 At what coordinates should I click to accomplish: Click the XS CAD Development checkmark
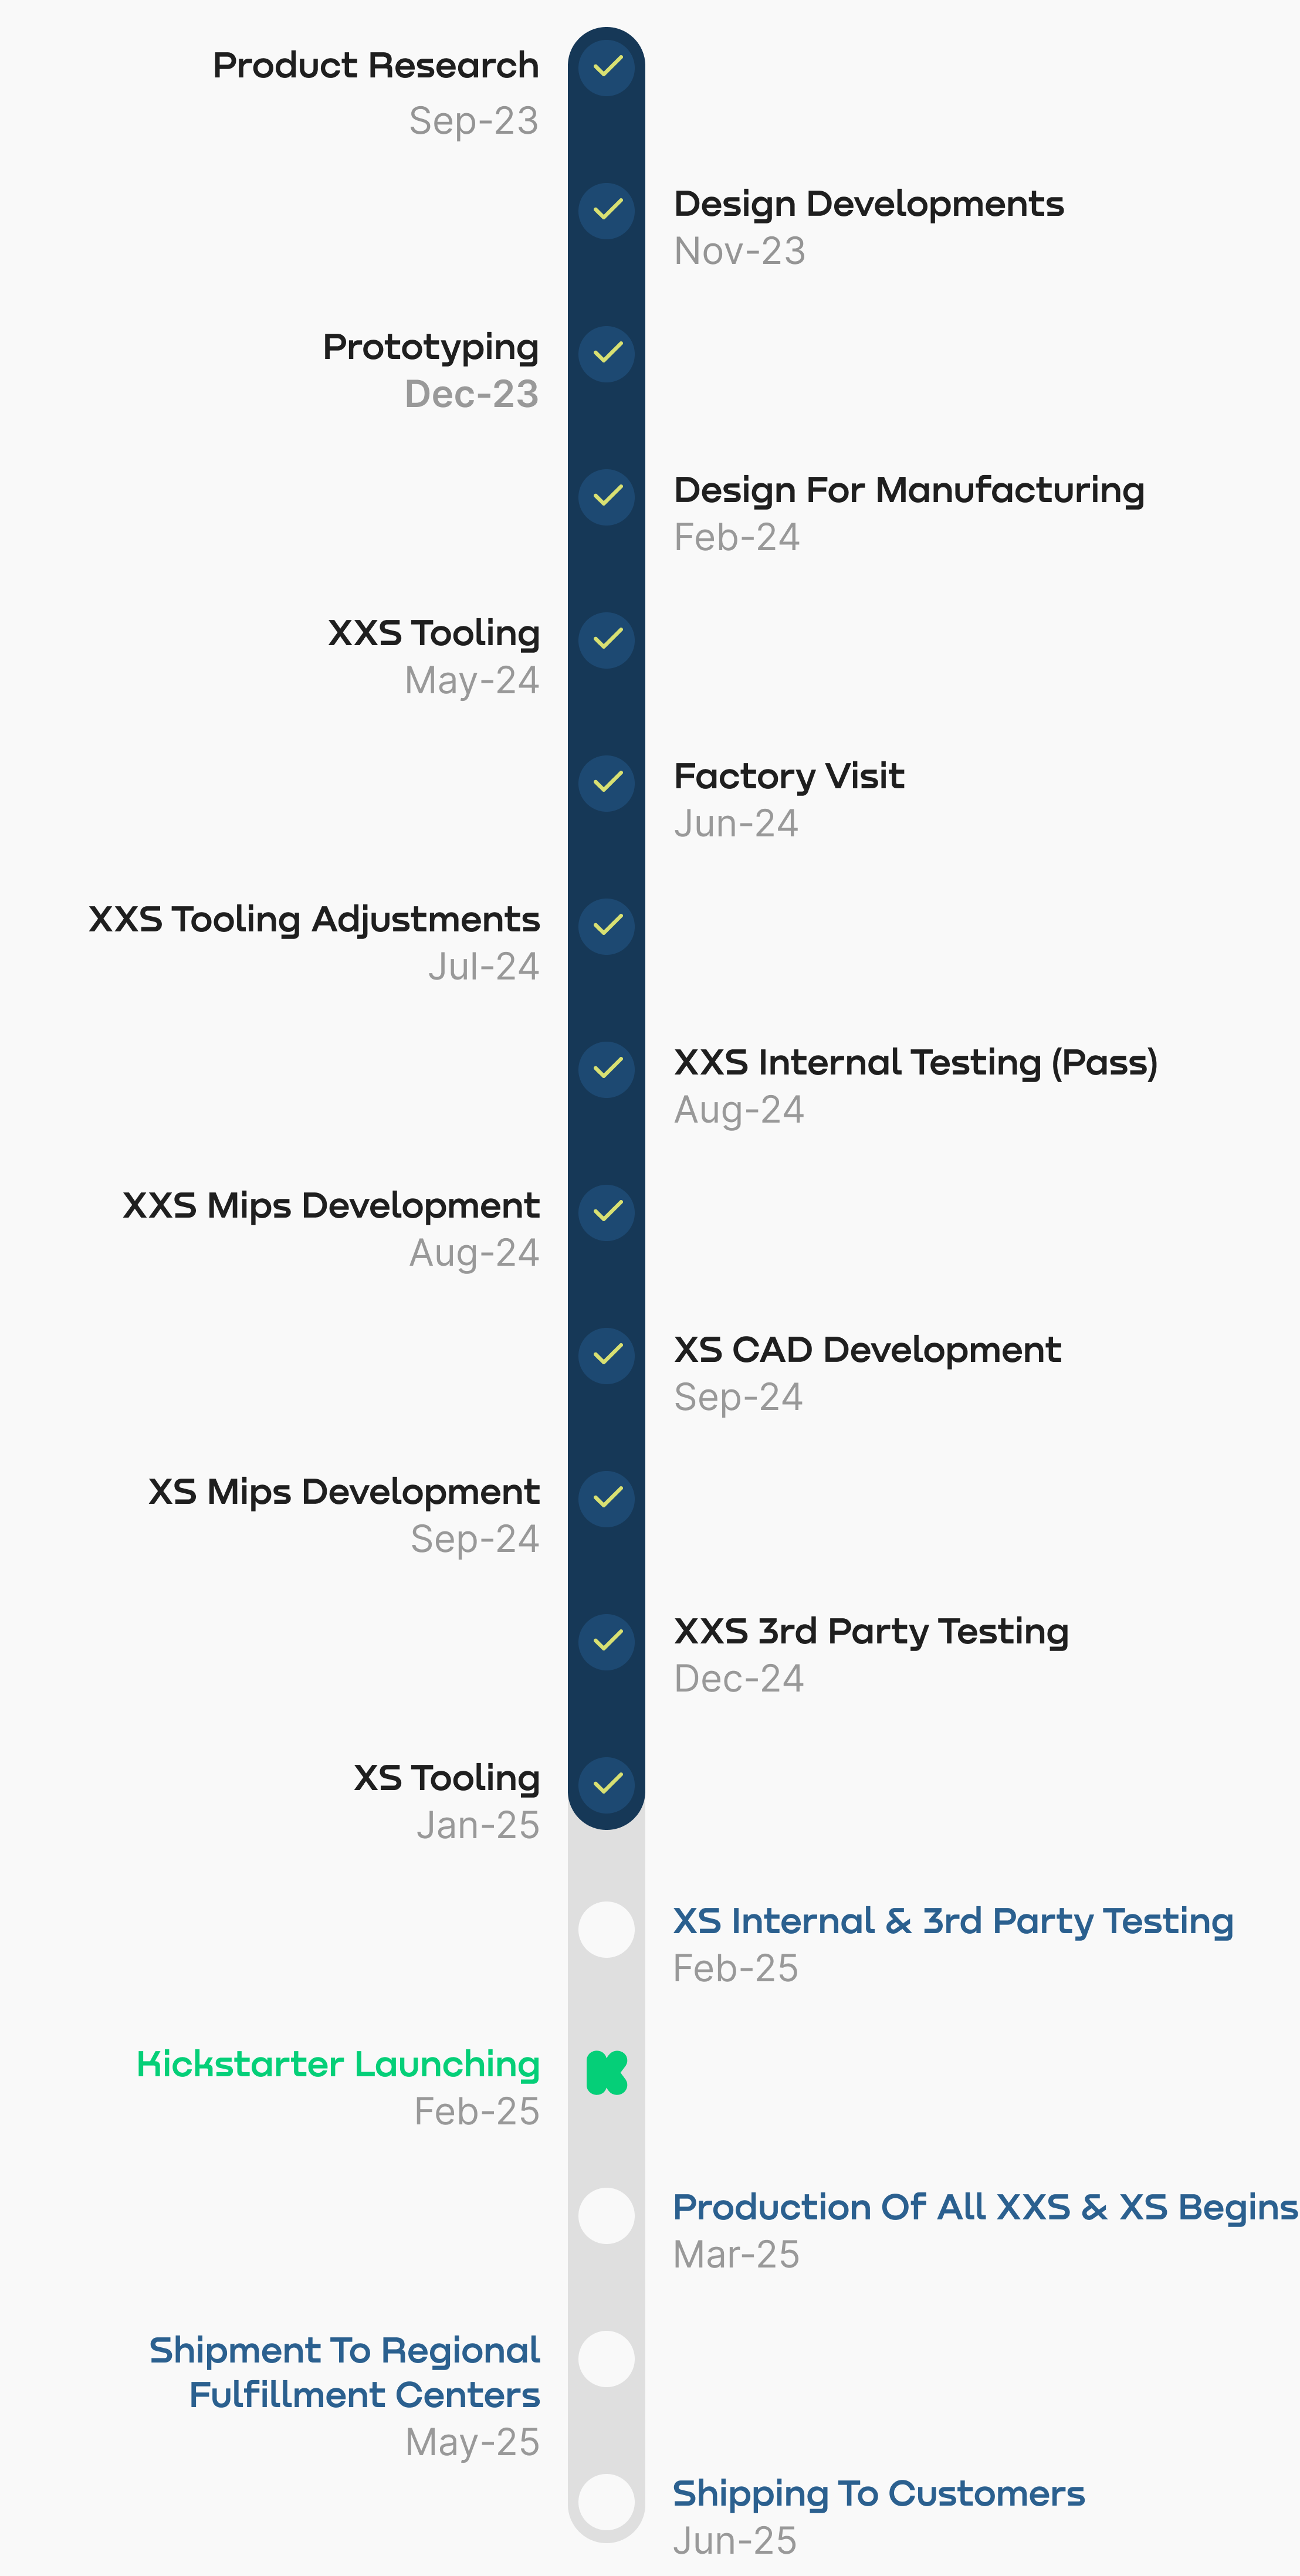[x=607, y=1356]
